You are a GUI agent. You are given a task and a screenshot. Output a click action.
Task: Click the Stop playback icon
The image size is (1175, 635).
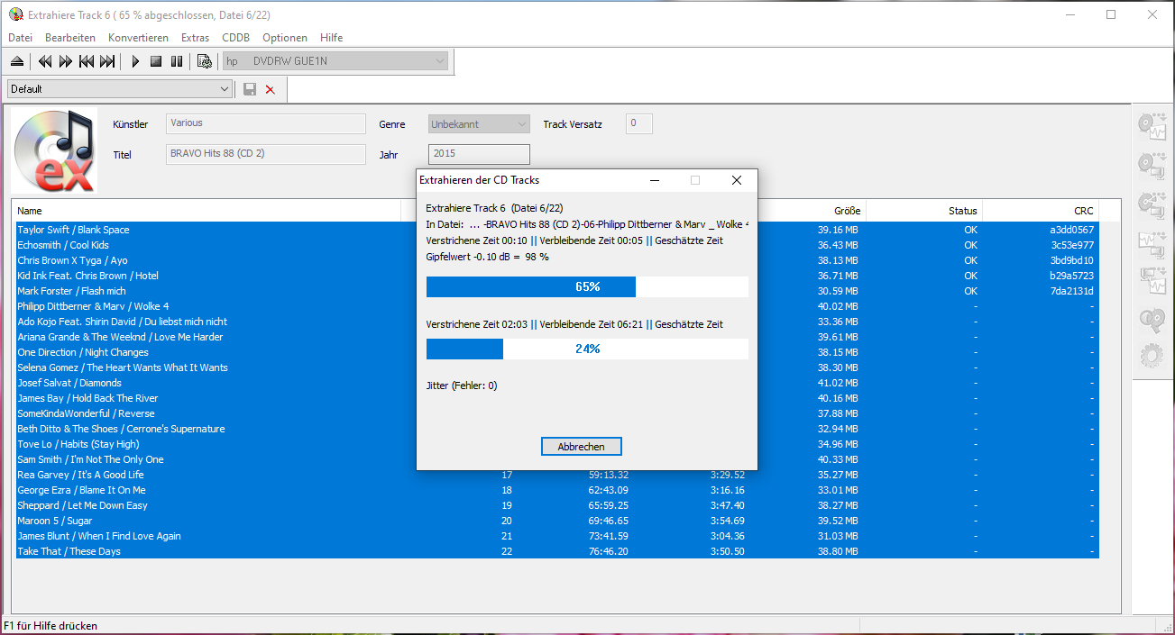point(156,61)
